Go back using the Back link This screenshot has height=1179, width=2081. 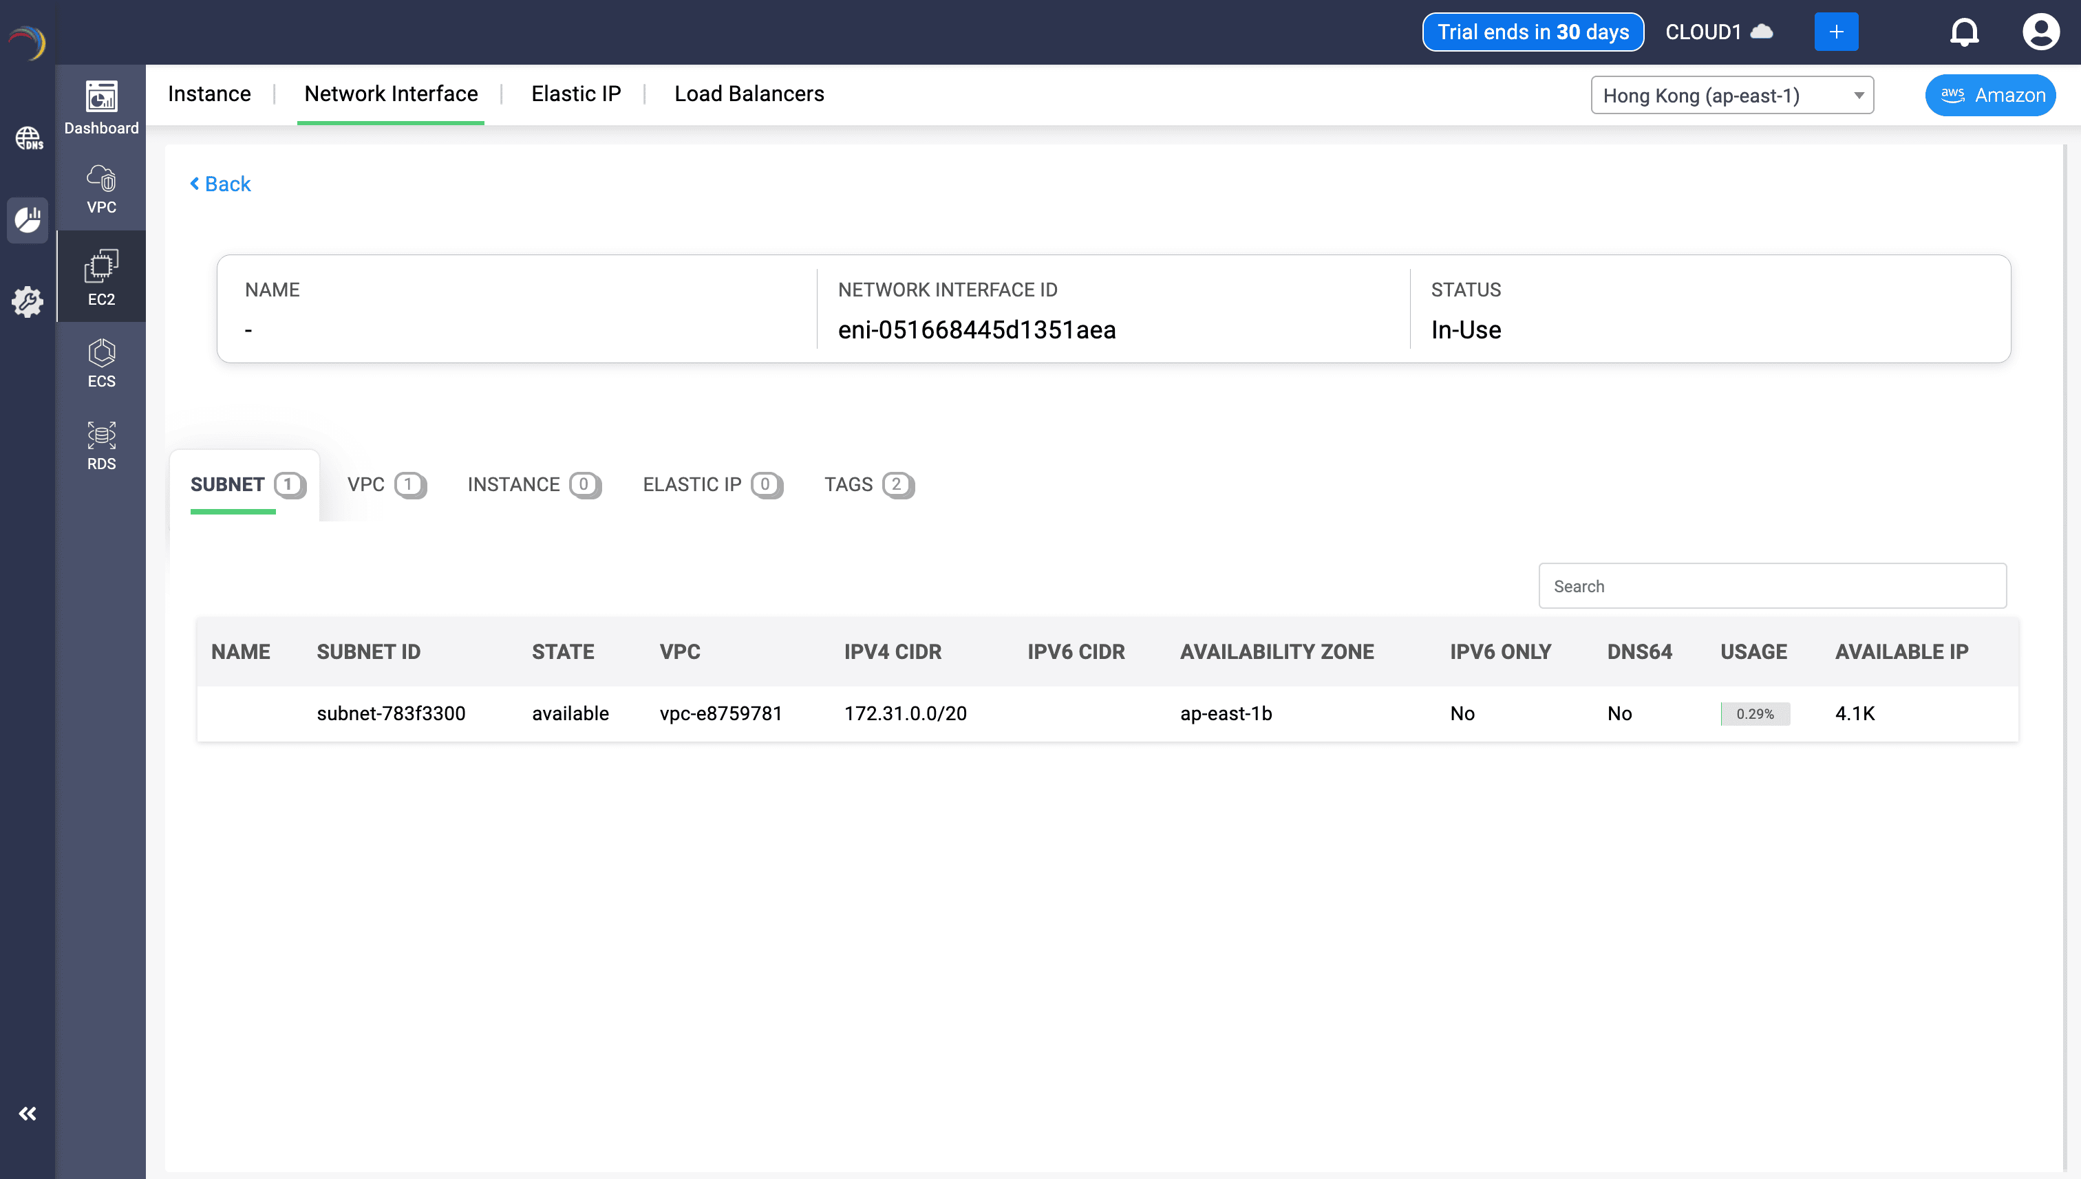click(220, 184)
